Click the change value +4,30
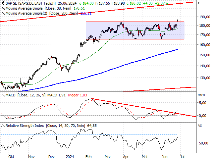This screenshot has width=212, height=159. point(148,3)
